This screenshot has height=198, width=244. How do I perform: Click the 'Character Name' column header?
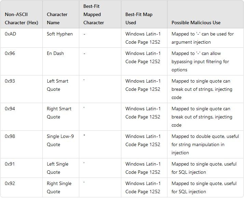pos(57,18)
